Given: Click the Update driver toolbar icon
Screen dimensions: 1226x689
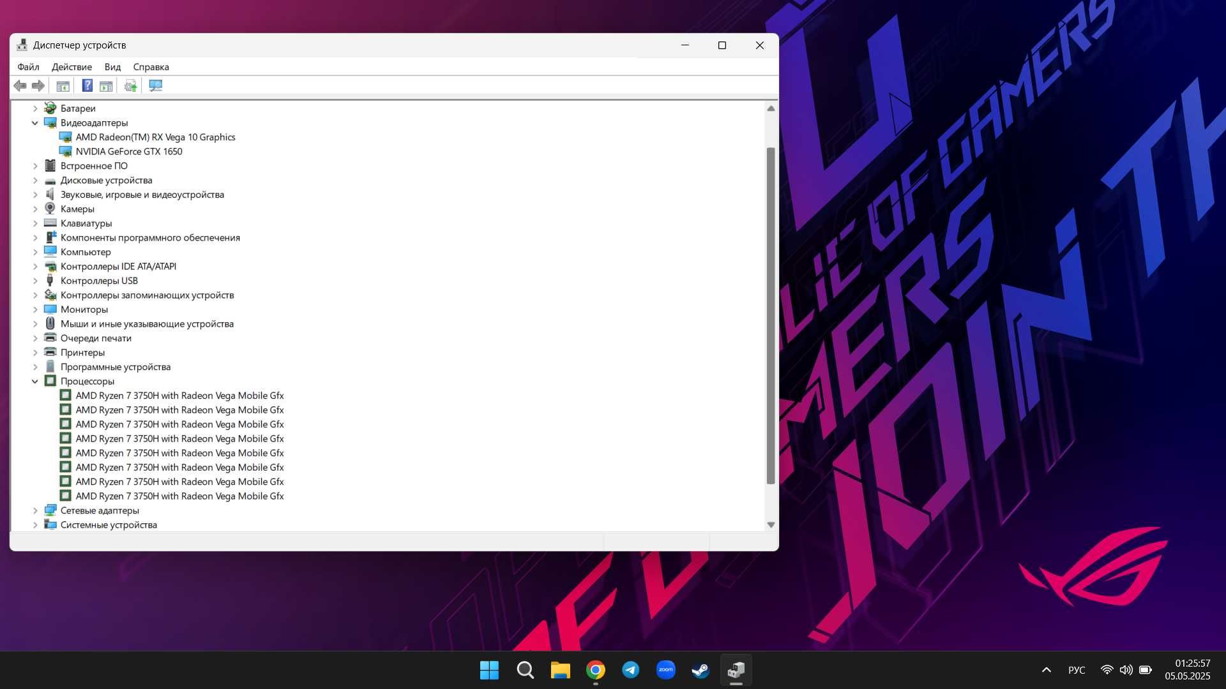Looking at the screenshot, I should coord(131,85).
